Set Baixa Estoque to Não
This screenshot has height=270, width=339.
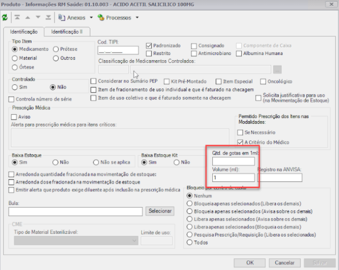pyautogui.click(x=56, y=162)
